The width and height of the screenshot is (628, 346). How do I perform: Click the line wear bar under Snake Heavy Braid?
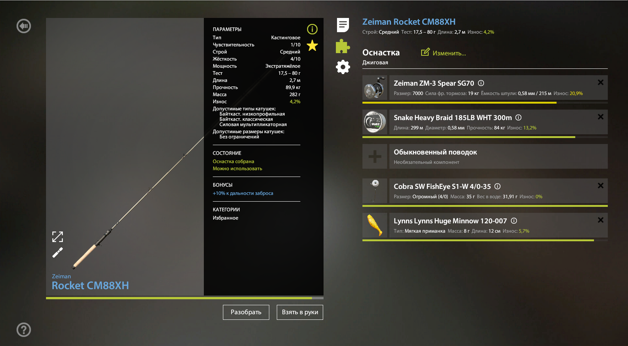point(485,137)
